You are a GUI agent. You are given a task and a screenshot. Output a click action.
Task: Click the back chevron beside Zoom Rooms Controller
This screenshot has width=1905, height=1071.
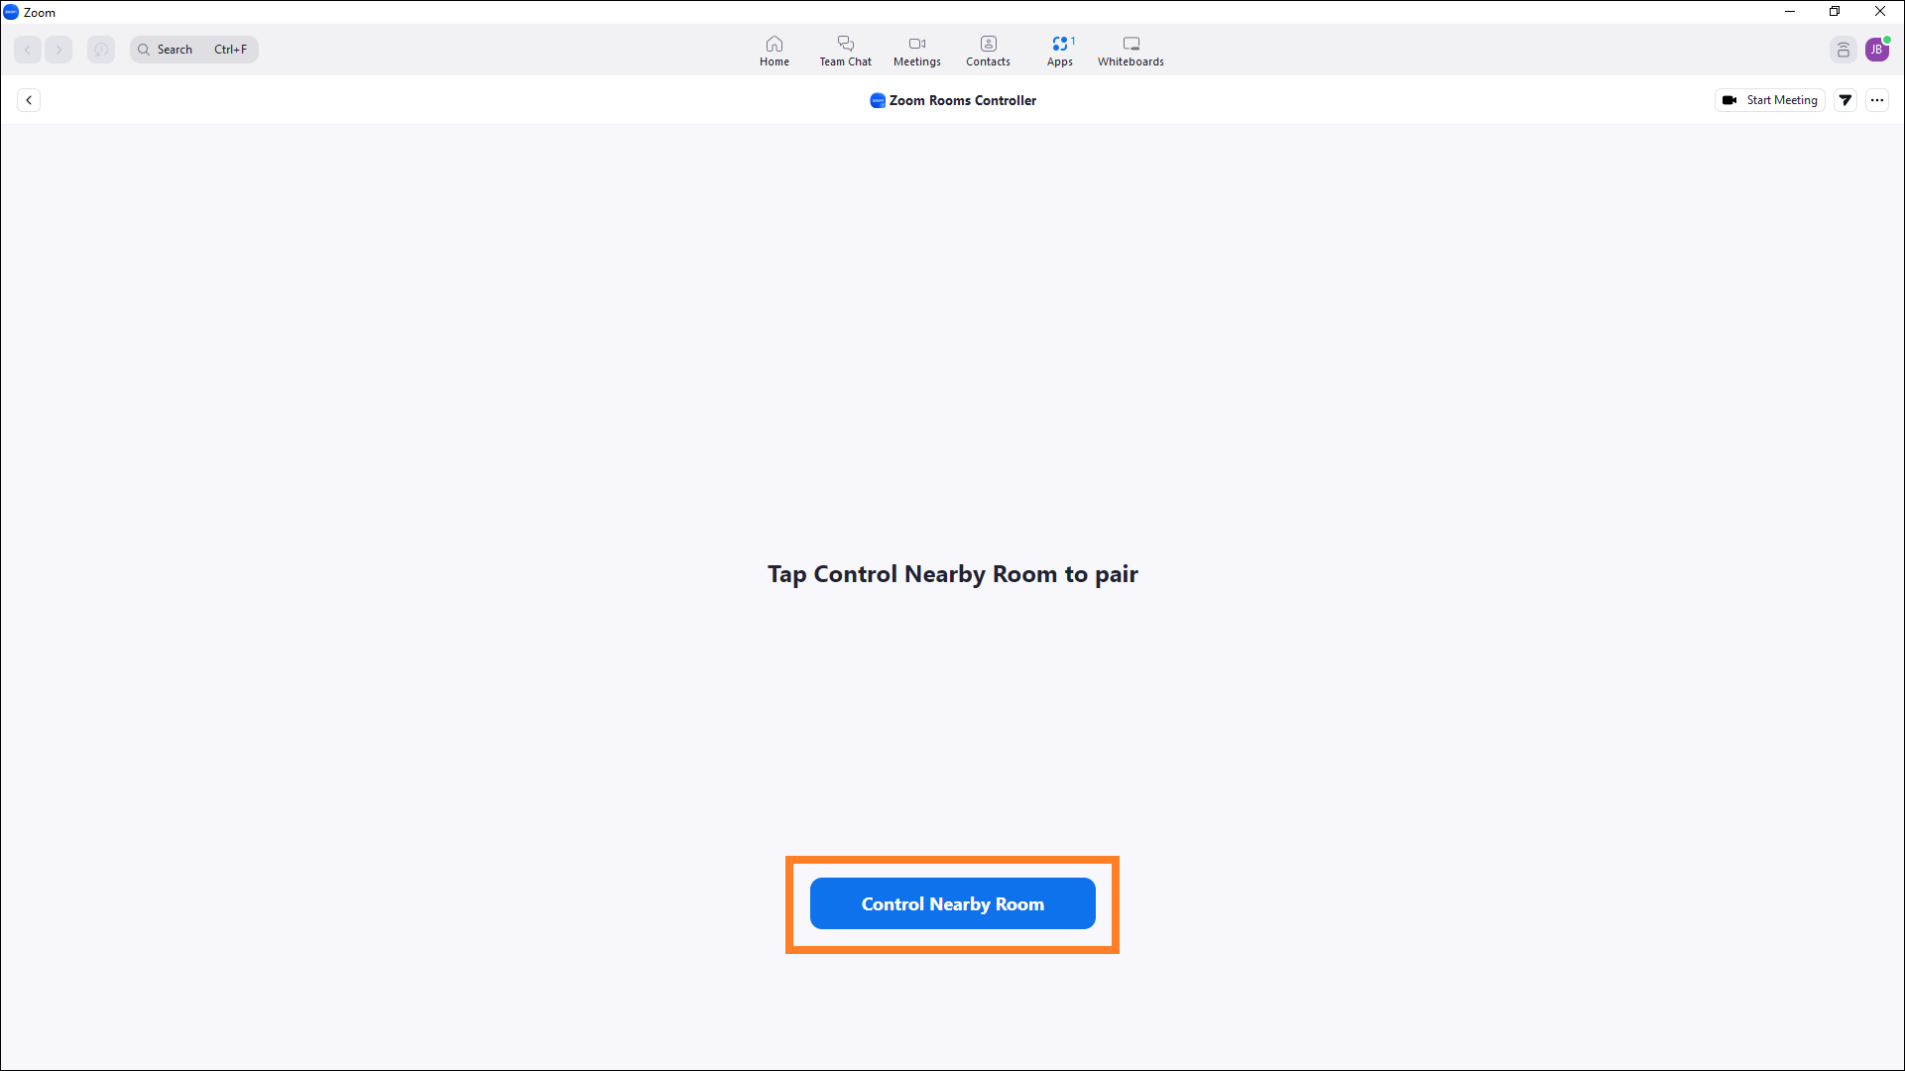(x=29, y=100)
